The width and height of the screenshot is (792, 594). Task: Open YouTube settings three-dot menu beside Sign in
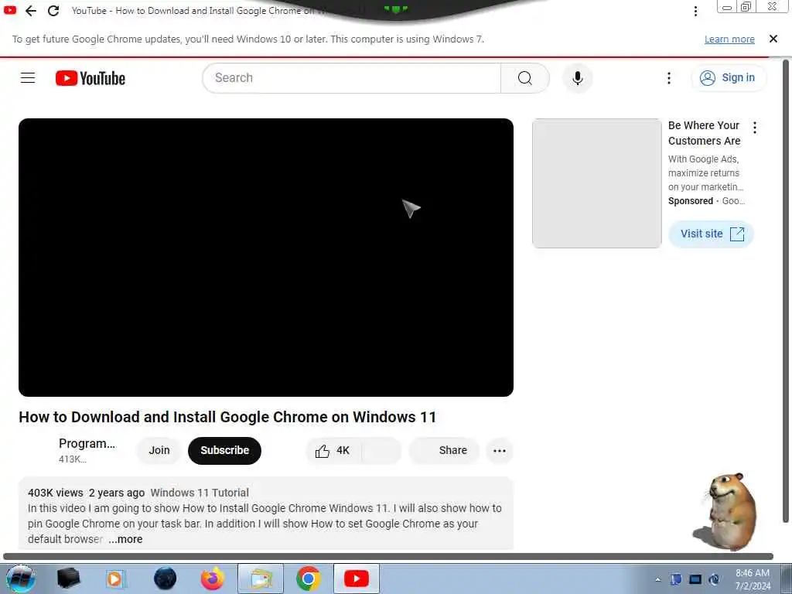click(x=669, y=78)
